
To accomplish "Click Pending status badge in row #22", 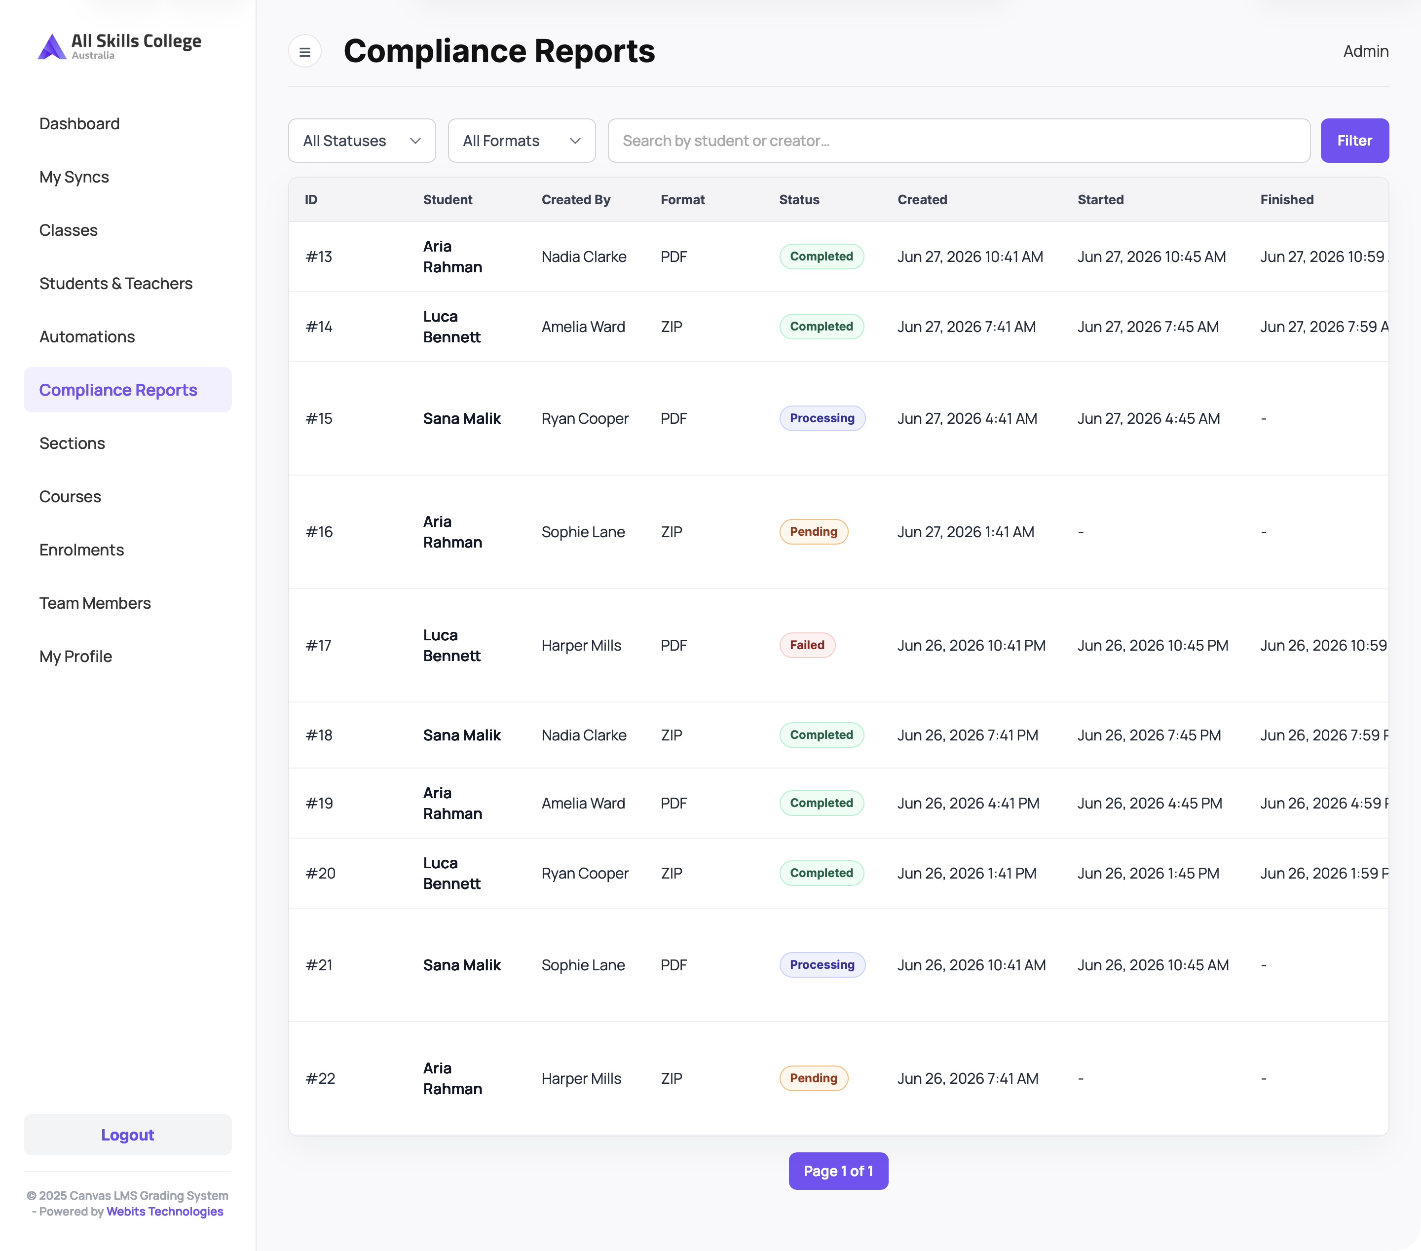I will point(814,1079).
